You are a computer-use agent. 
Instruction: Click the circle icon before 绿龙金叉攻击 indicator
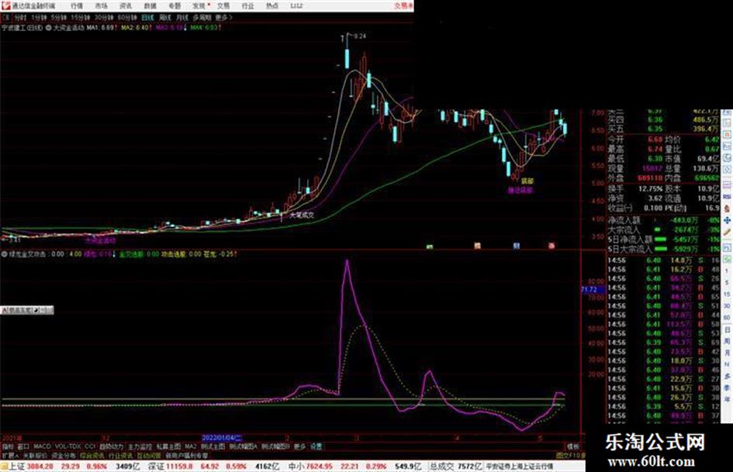(x=4, y=254)
